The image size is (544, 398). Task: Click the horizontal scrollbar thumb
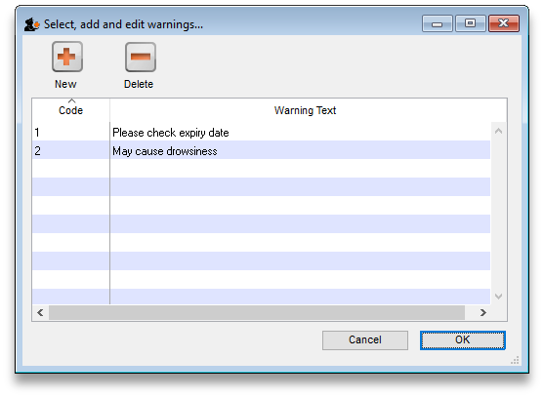[257, 312]
